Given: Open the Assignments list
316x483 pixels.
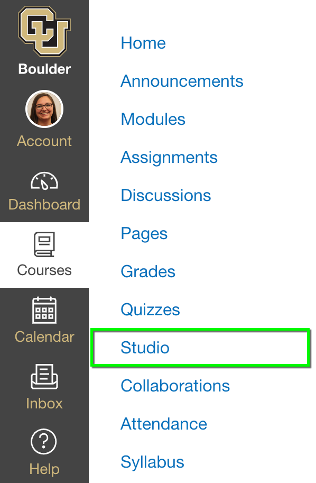Looking at the screenshot, I should 169,157.
